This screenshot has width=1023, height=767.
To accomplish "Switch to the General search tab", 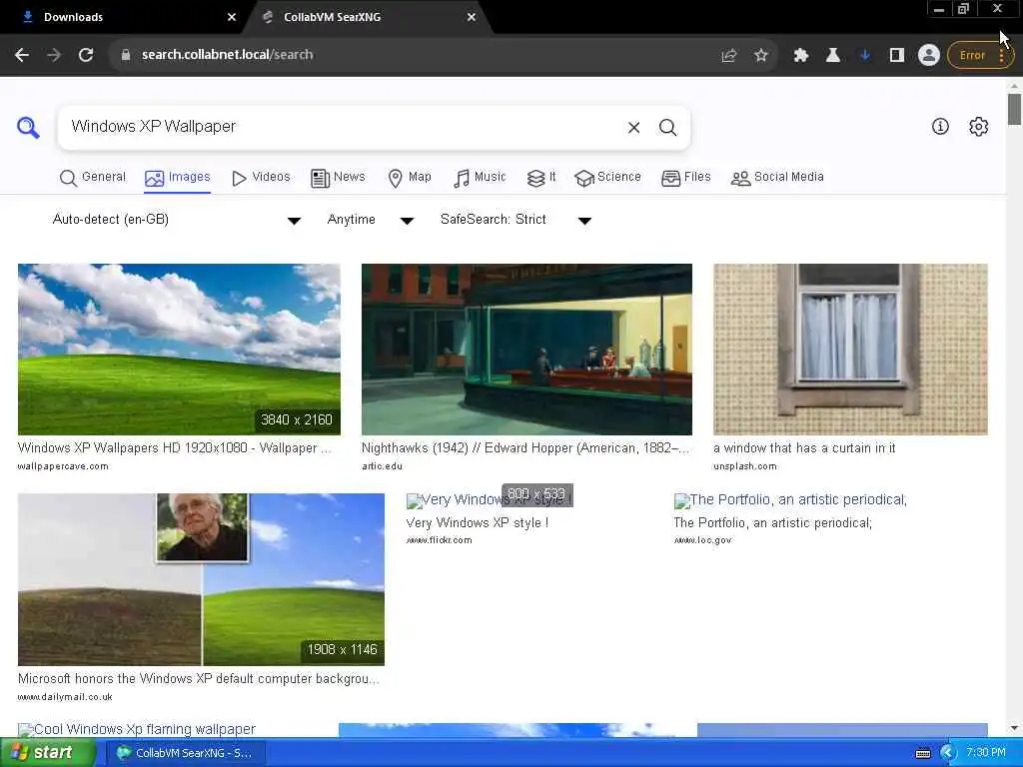I will coord(92,178).
